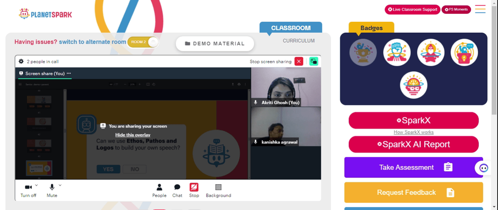This screenshot has height=210, width=498.
Task: Click the floating chatbot robot icon
Action: (x=484, y=168)
